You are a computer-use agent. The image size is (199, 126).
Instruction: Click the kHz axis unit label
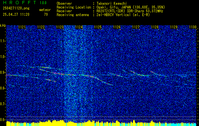(3, 26)
